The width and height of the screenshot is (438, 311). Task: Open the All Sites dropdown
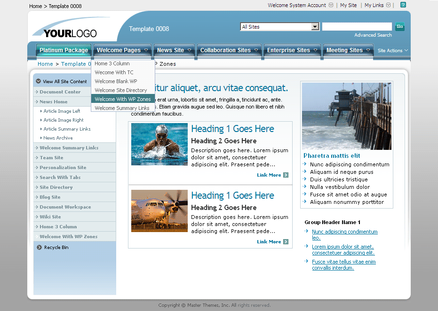click(x=316, y=27)
